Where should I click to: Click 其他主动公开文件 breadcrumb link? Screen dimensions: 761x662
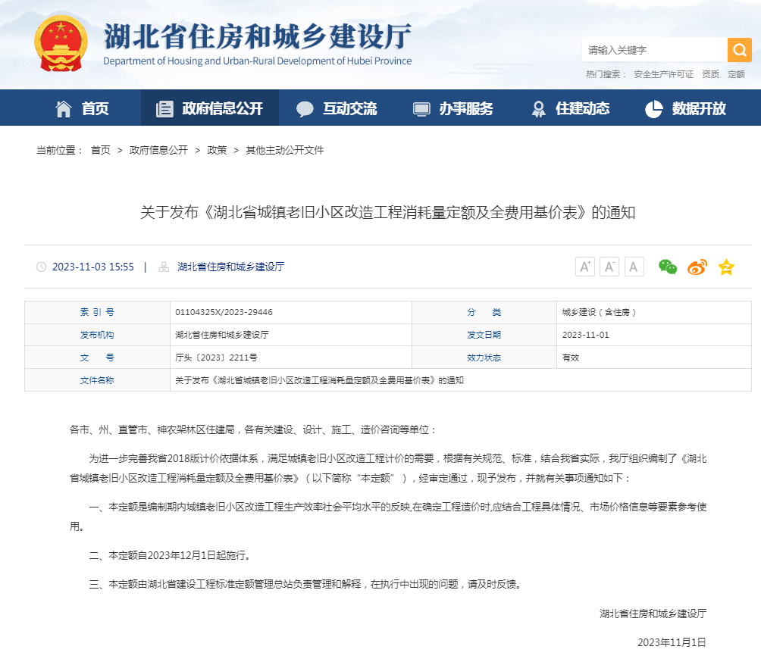pyautogui.click(x=284, y=150)
